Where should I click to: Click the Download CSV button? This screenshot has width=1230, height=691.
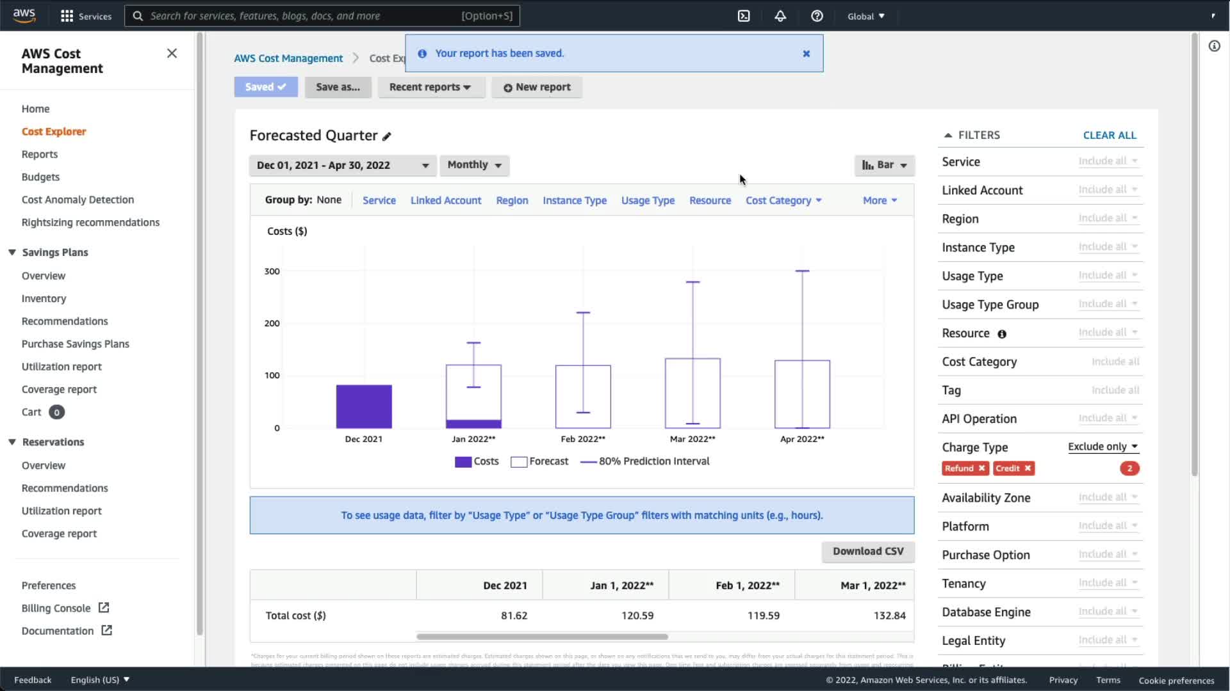coord(867,551)
